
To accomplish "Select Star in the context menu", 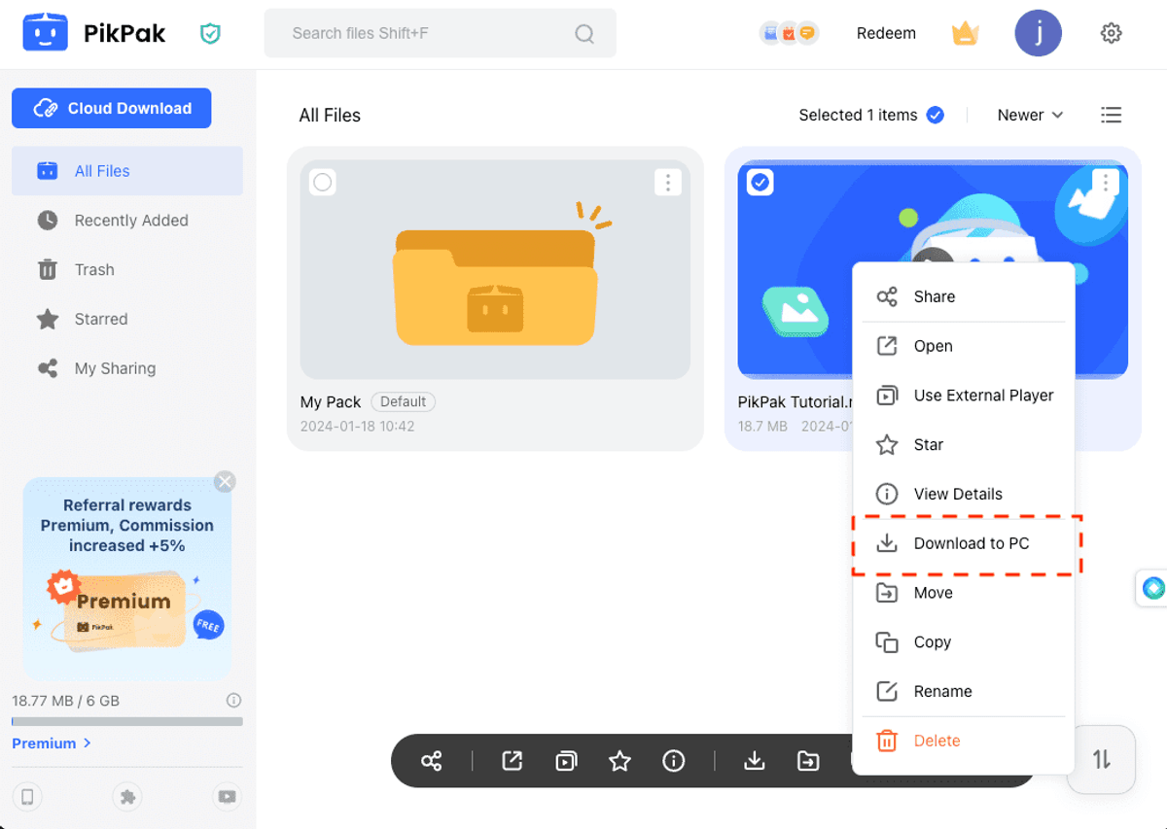I will point(964,444).
